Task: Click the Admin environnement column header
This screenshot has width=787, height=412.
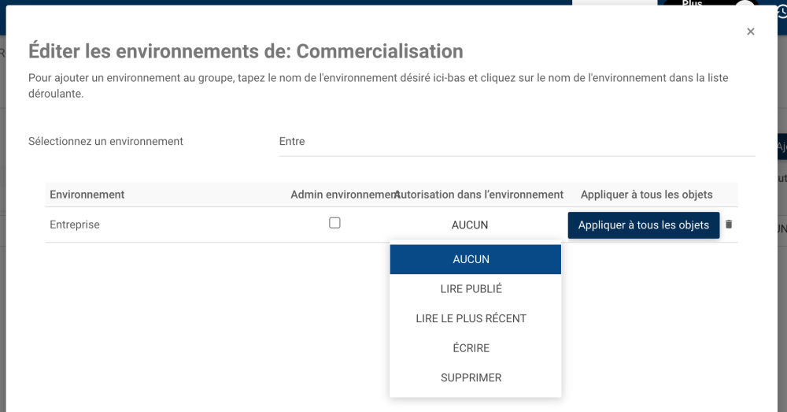Action: click(342, 195)
